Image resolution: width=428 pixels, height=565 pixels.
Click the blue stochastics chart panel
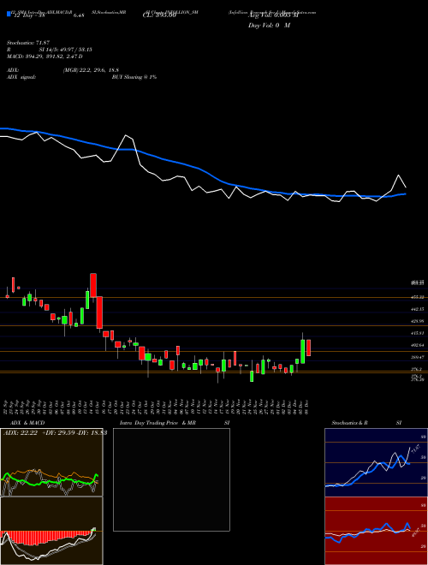click(x=376, y=462)
